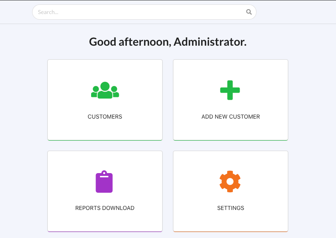
Task: Open the REPORTS DOWNLOAD label
Action: tap(105, 208)
